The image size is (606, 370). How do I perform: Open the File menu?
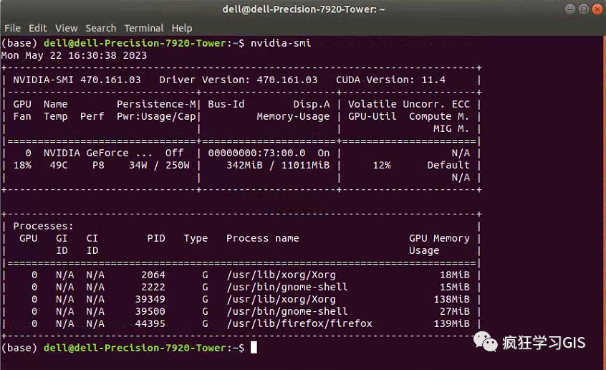click(12, 28)
